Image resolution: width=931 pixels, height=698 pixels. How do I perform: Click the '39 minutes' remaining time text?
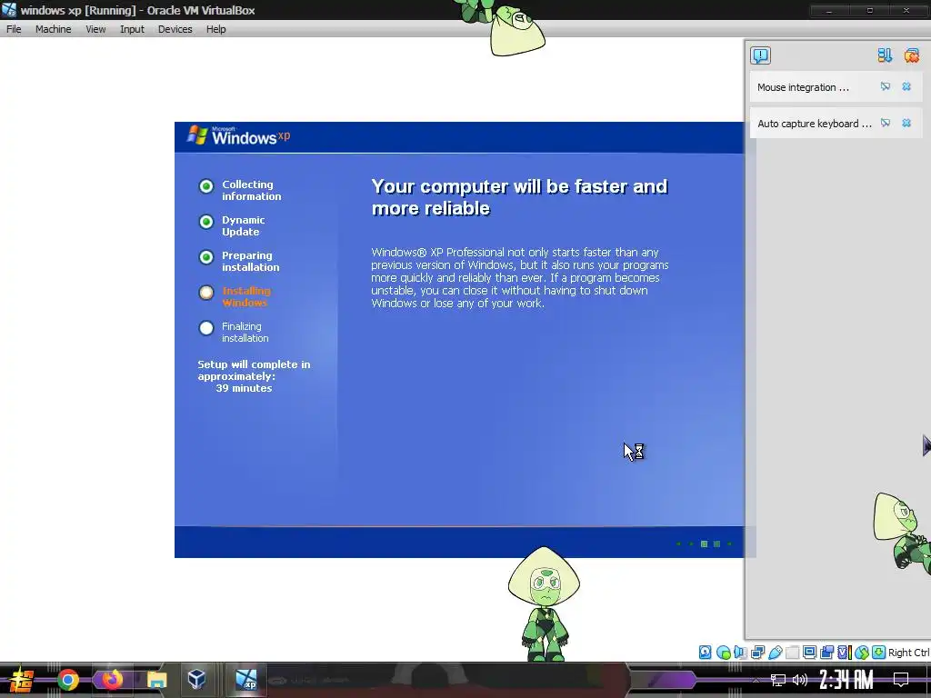click(244, 388)
